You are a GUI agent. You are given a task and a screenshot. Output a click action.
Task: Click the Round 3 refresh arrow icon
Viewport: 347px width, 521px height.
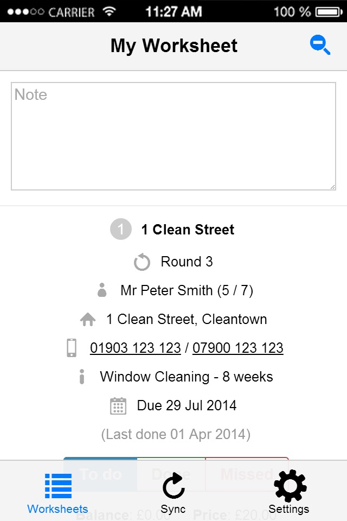click(142, 263)
